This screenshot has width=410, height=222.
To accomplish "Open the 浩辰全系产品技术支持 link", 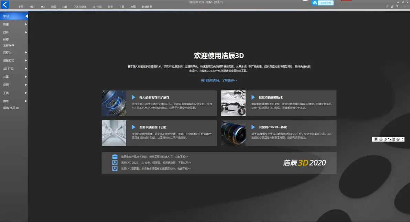I will (x=154, y=157).
